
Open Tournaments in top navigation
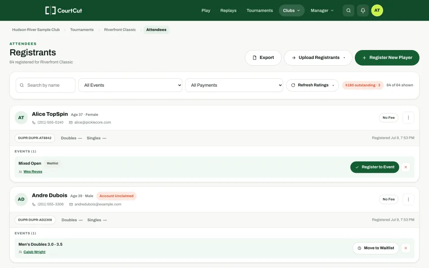[260, 10]
